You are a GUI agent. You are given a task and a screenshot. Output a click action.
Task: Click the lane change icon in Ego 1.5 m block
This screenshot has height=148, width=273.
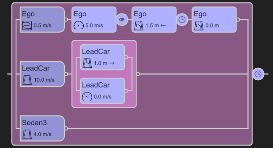[139, 26]
